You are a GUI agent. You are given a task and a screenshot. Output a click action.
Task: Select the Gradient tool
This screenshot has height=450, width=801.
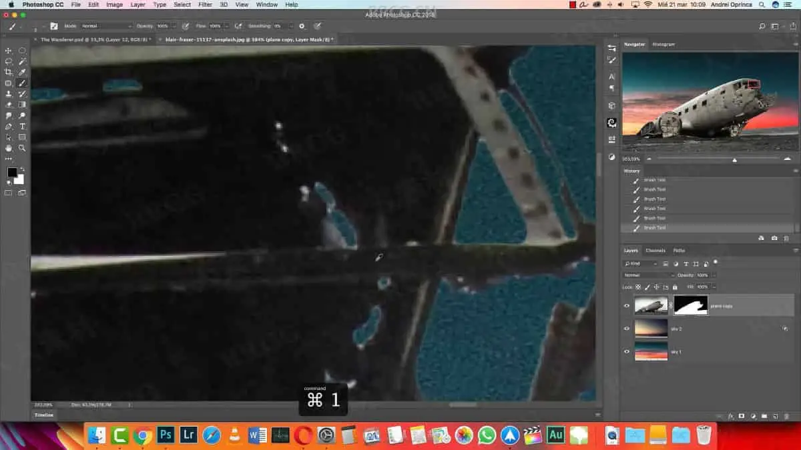tap(22, 105)
